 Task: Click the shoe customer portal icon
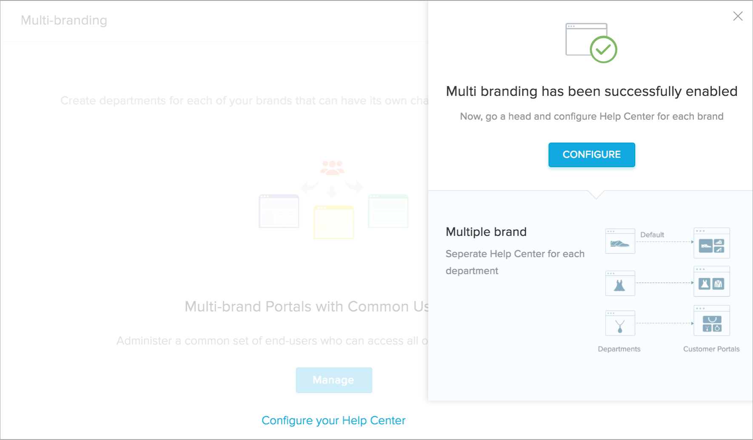pyautogui.click(x=711, y=244)
